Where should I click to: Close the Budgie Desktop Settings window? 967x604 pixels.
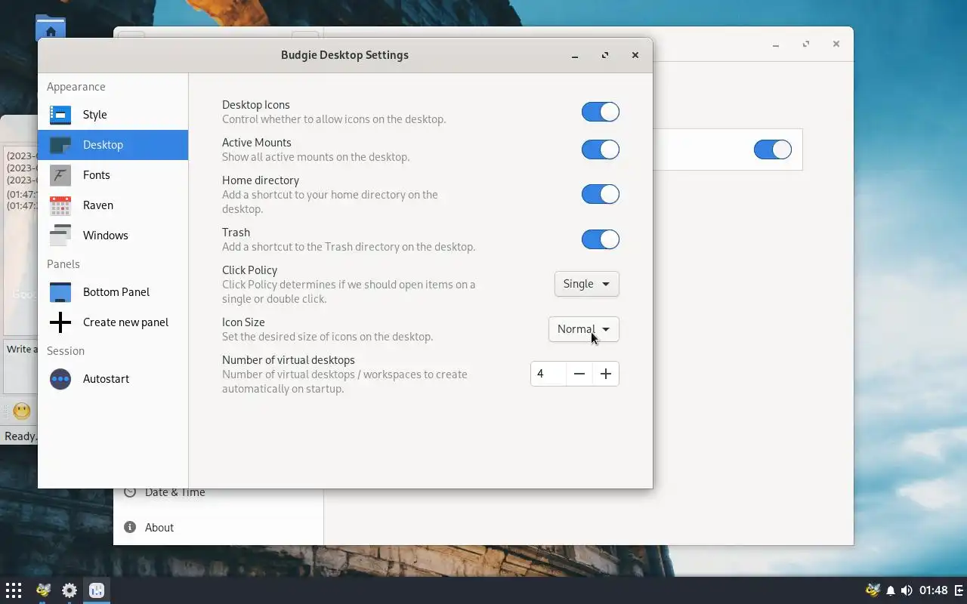(635, 55)
